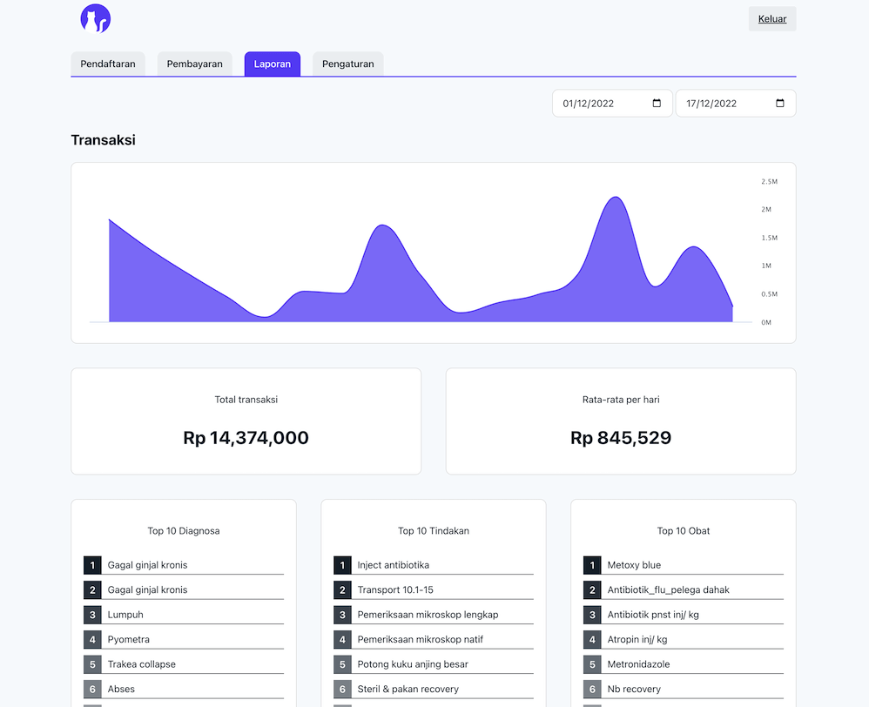The image size is (869, 707).
Task: Click the end date field text
Action: coord(711,104)
